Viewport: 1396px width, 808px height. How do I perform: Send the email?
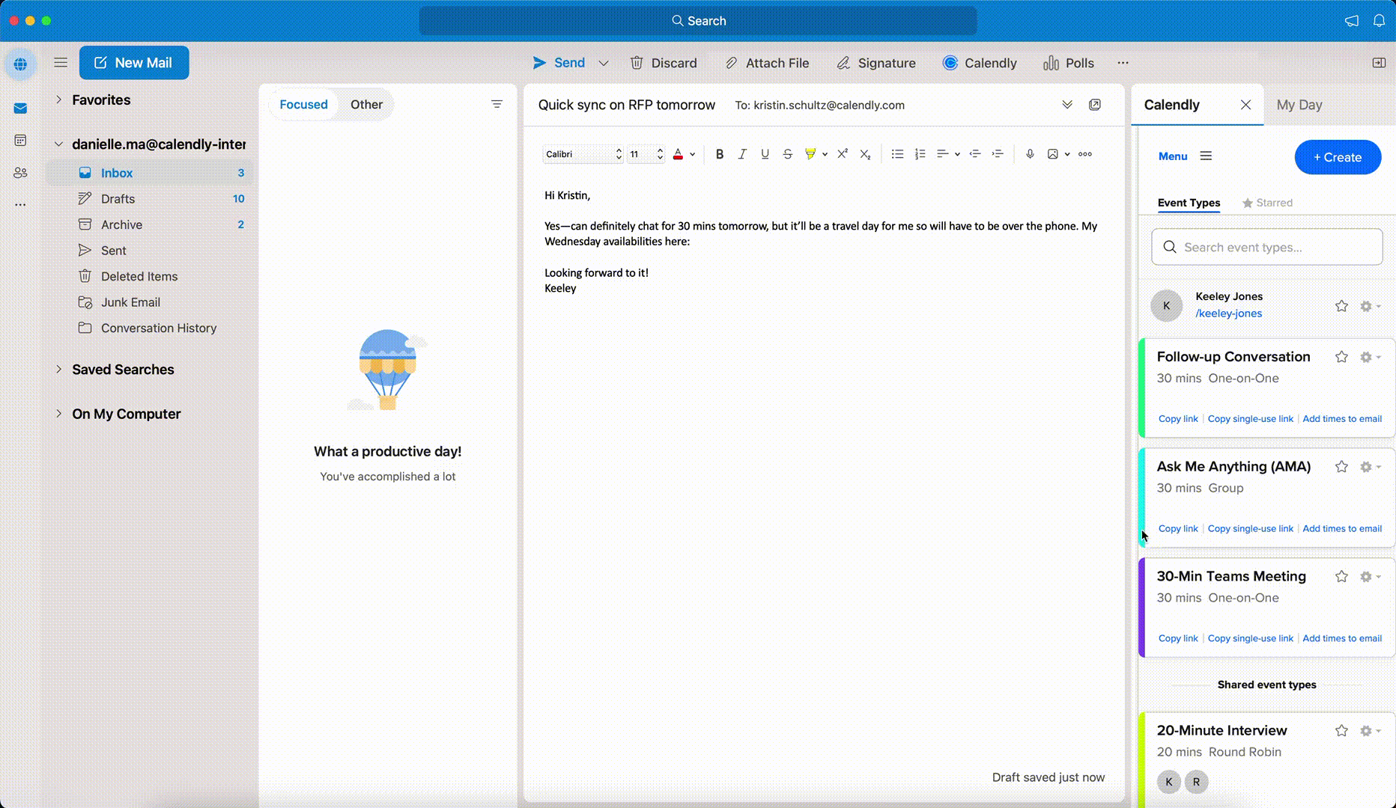pyautogui.click(x=559, y=63)
